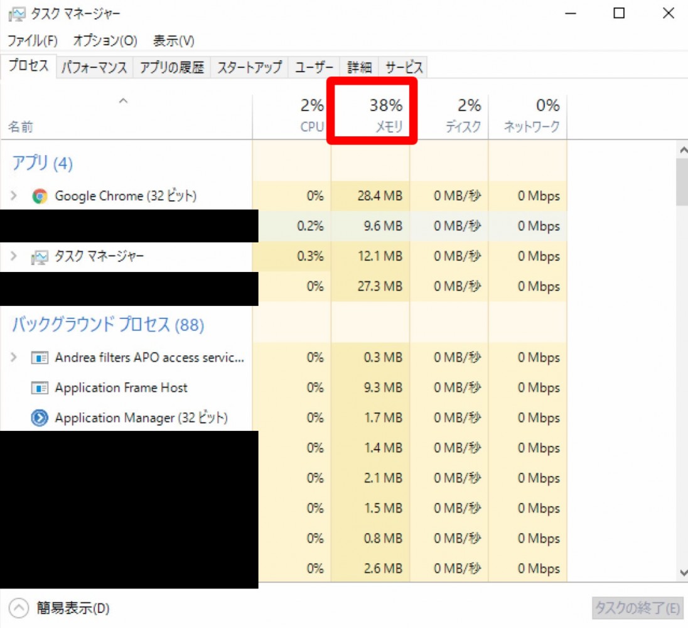The image size is (688, 628).
Task: Select the プロセス tab
Action: point(28,66)
